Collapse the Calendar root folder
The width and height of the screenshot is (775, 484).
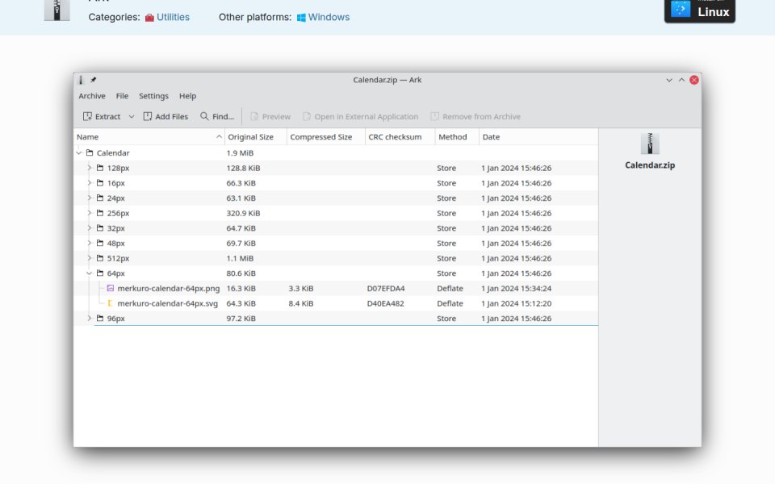click(79, 153)
